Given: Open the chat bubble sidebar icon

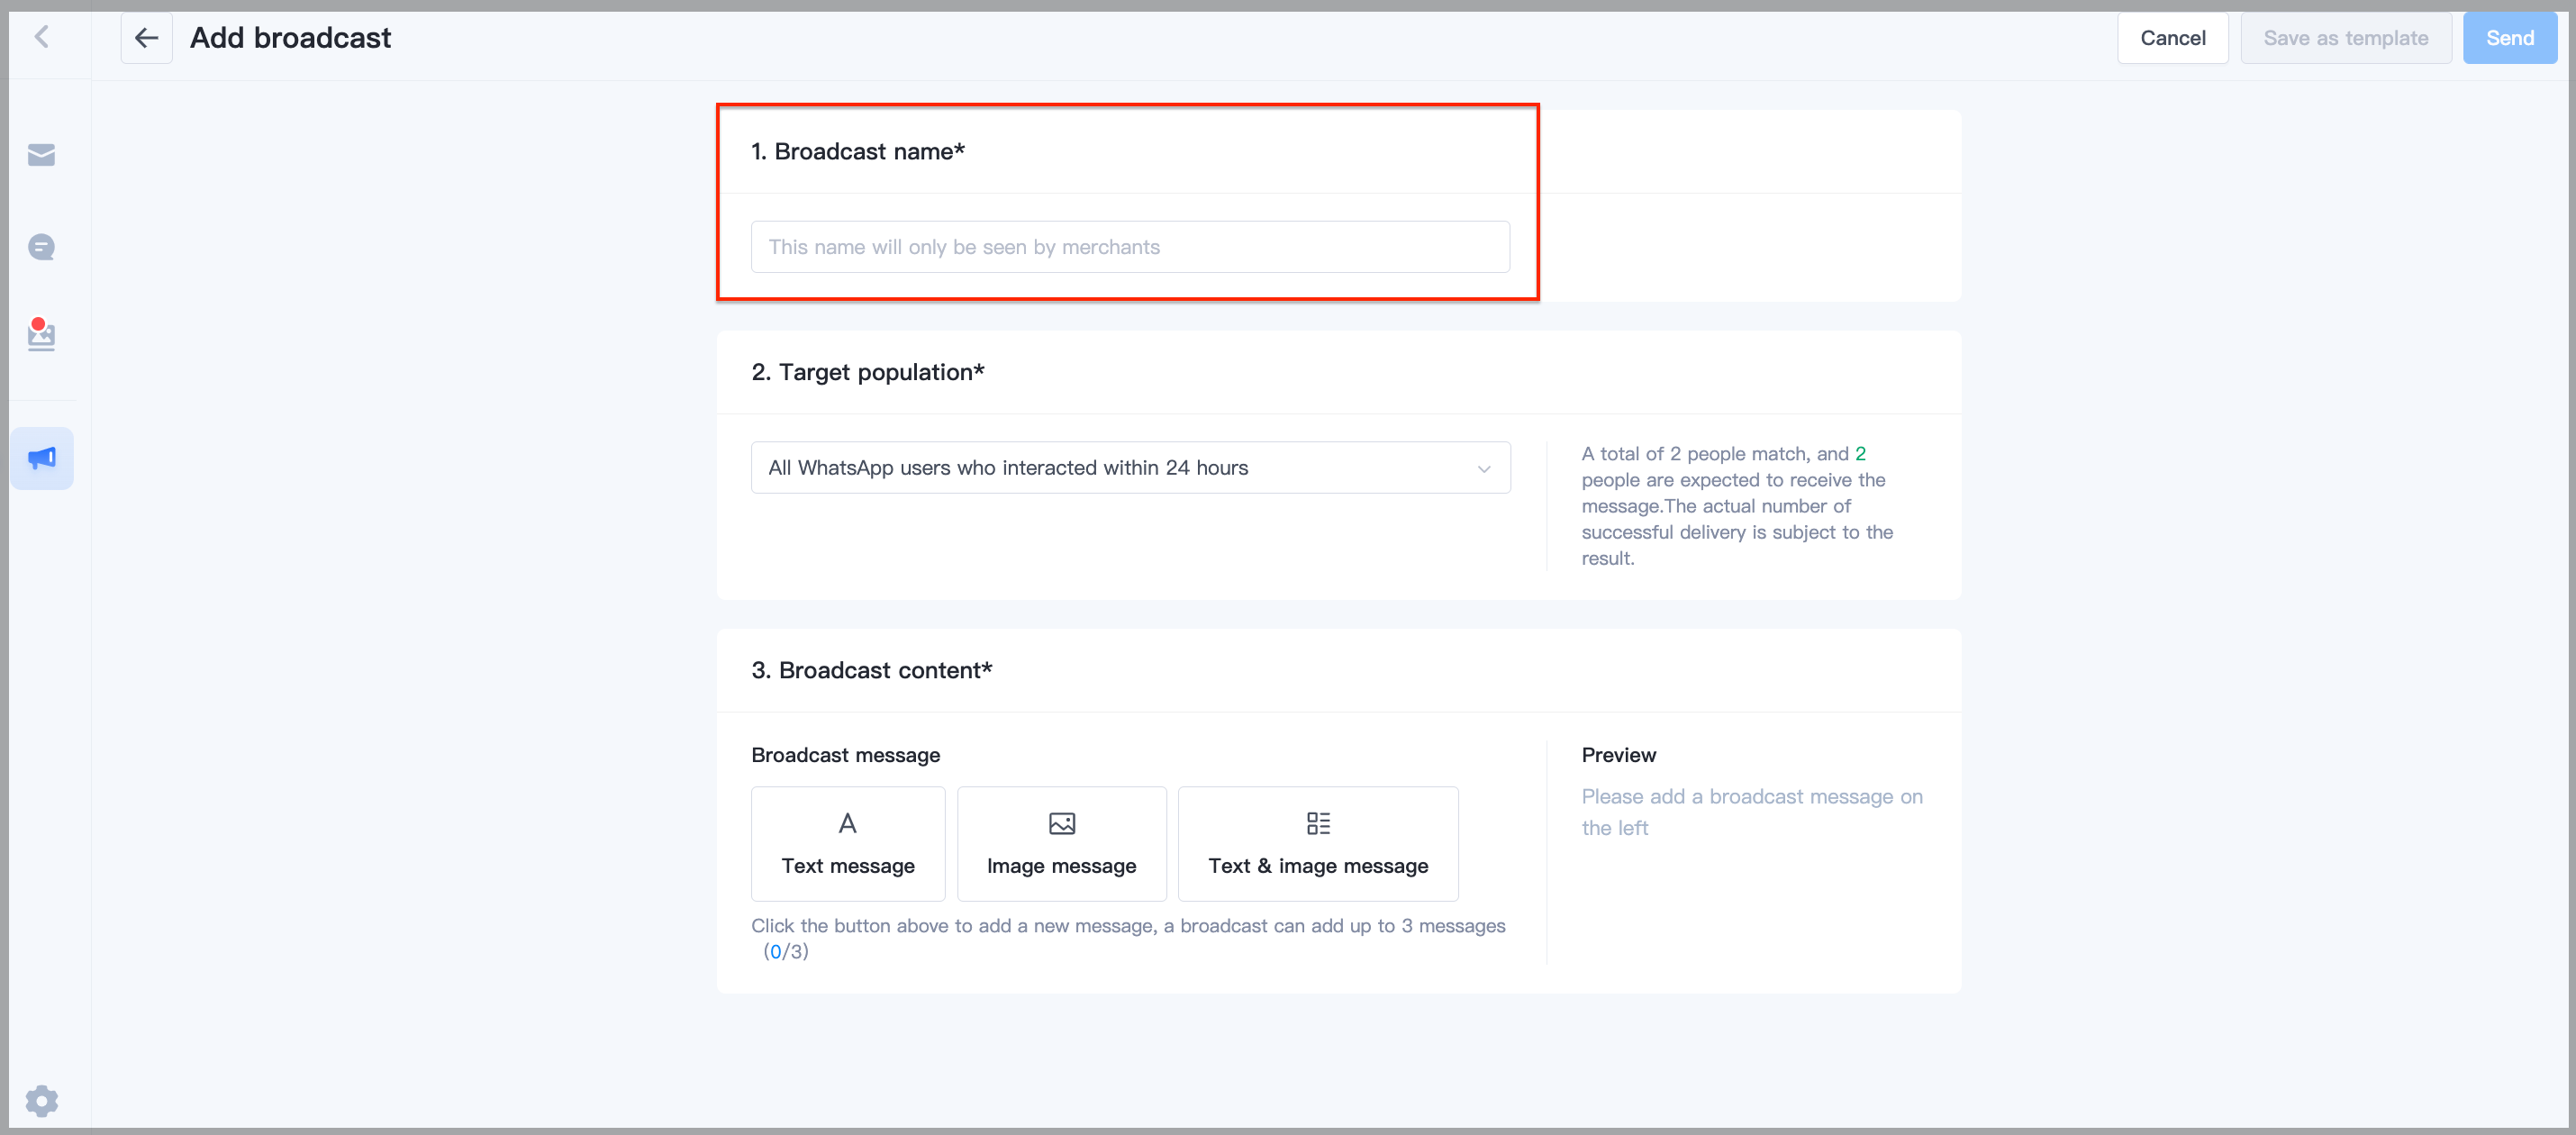Looking at the screenshot, I should point(41,247).
